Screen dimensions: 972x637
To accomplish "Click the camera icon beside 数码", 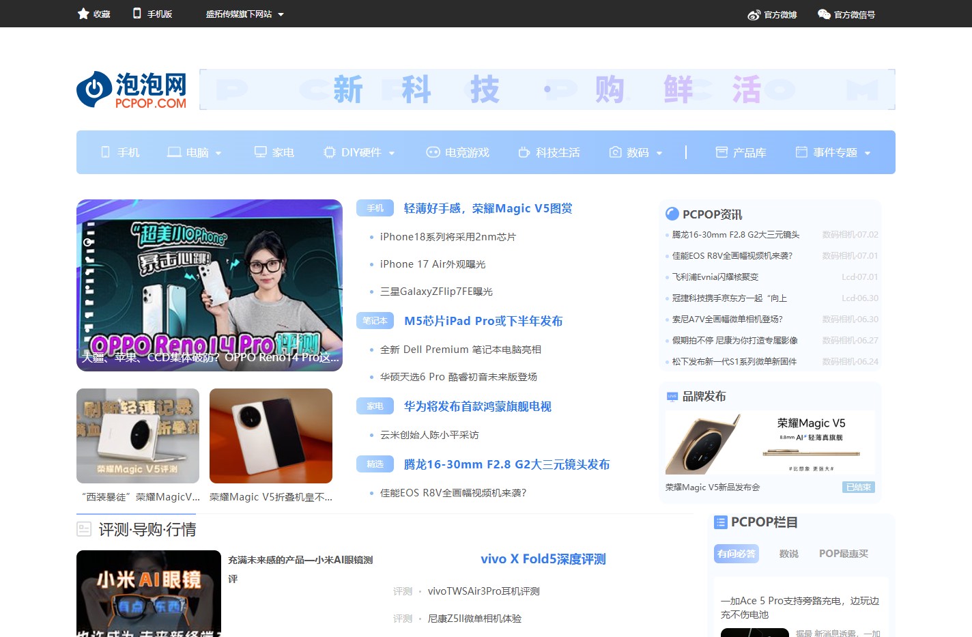I will coord(615,152).
